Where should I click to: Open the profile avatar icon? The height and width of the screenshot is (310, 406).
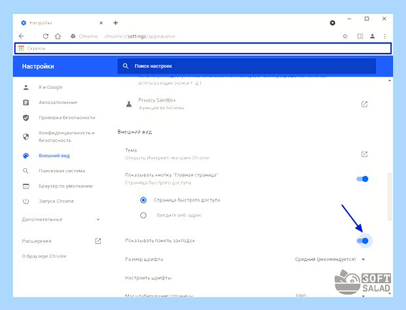click(x=373, y=36)
